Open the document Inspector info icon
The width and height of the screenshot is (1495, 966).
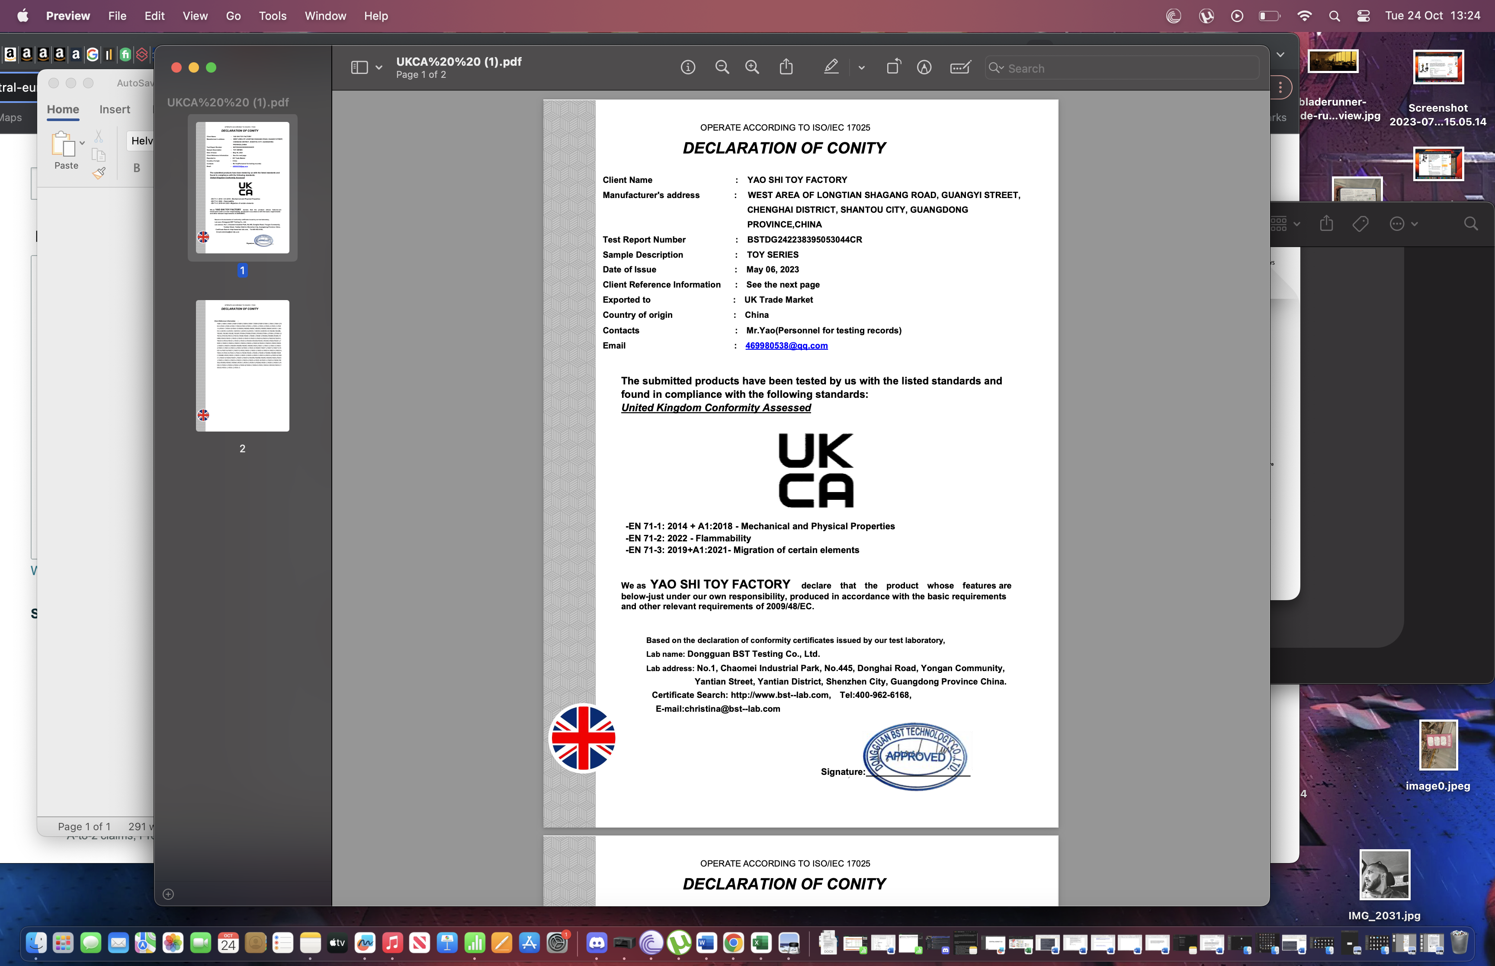pos(687,67)
